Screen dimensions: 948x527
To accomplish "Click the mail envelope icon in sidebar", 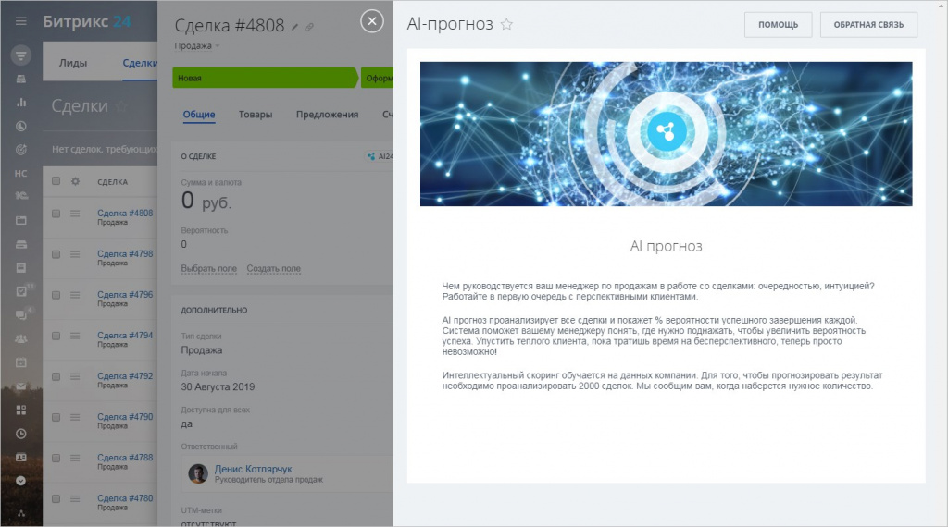I will (x=20, y=386).
